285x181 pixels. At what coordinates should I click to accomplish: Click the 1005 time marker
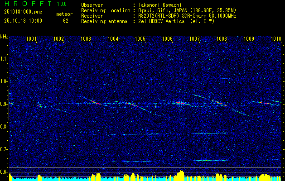coord(140,38)
